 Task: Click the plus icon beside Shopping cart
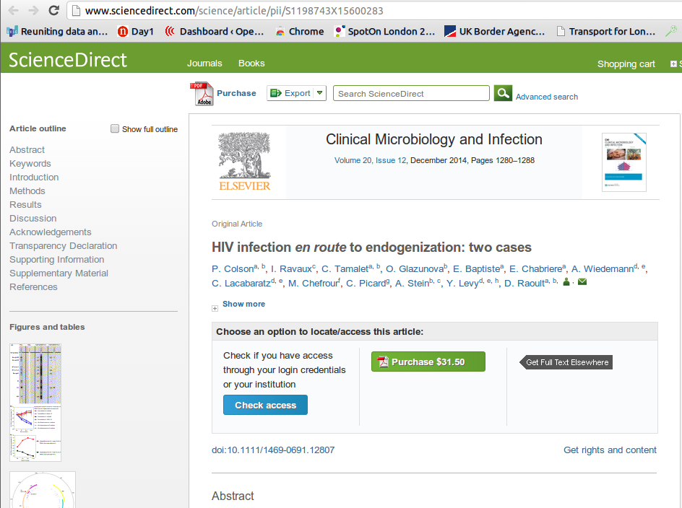(x=673, y=64)
